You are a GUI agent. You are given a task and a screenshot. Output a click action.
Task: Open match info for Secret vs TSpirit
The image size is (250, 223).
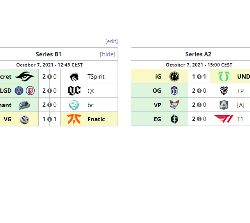point(50,77)
